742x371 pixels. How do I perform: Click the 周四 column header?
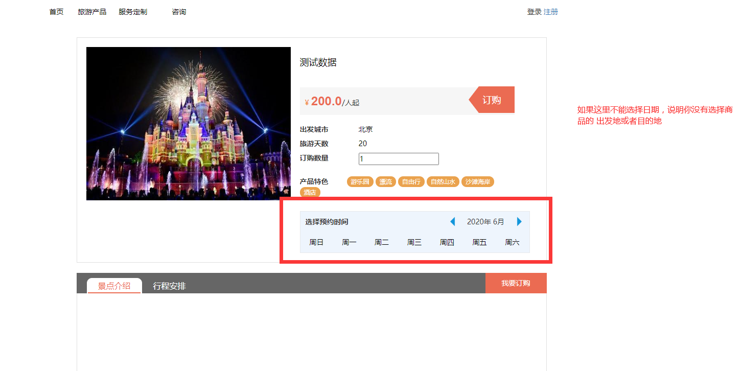(447, 242)
